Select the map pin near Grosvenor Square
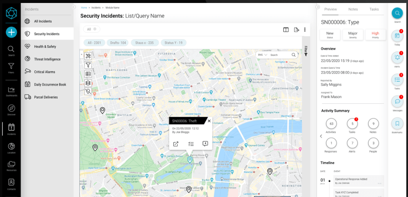This screenshot has width=408, height=197. click(x=102, y=111)
